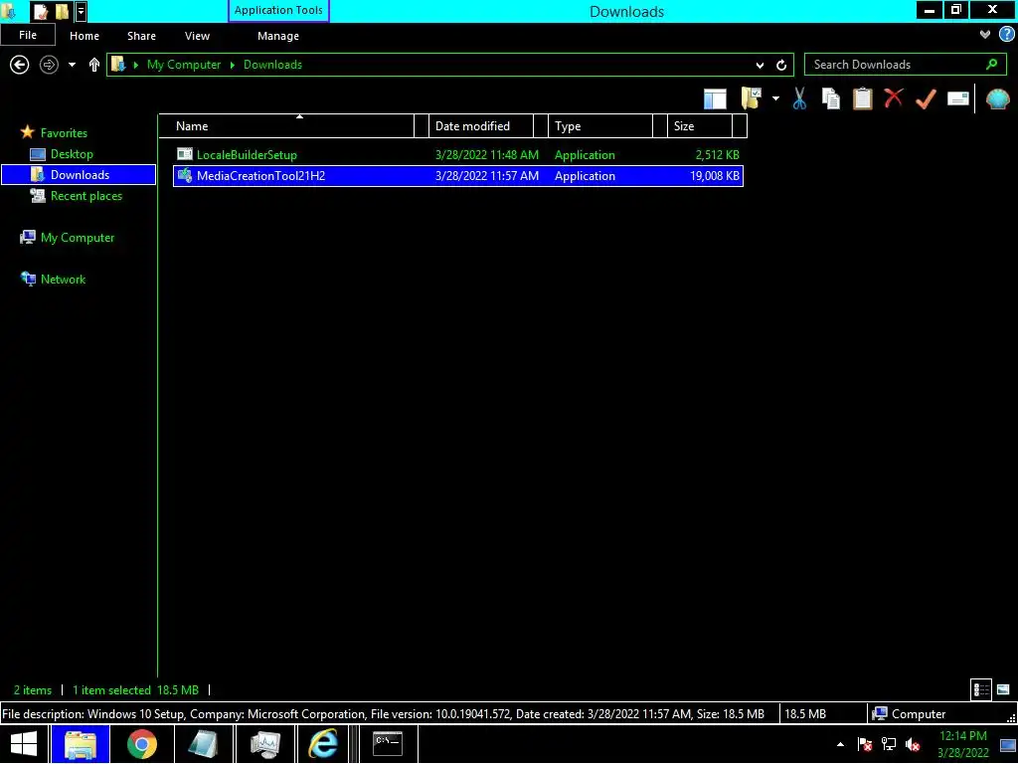Switch to the Share ribbon tab
Viewport: 1018px width, 764px height.
point(141,36)
